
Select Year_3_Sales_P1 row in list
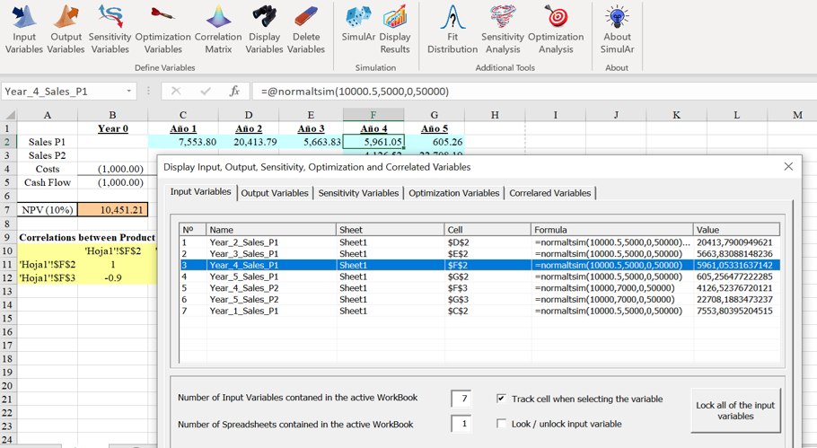pyautogui.click(x=480, y=254)
